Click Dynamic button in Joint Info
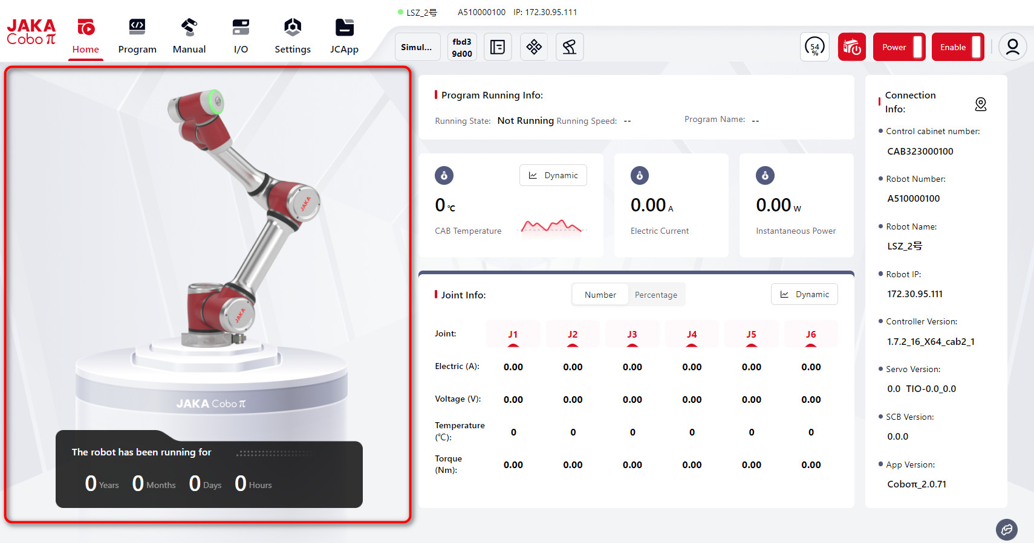The width and height of the screenshot is (1034, 543). [804, 294]
